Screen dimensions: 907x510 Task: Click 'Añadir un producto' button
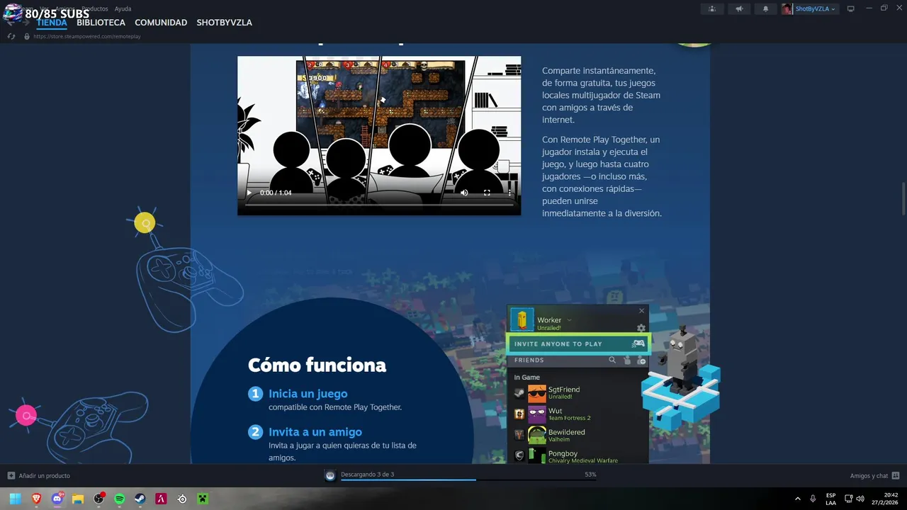tap(39, 475)
